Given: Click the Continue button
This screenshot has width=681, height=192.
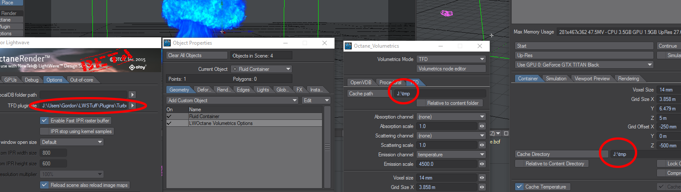Looking at the screenshot, I should pos(669,46).
